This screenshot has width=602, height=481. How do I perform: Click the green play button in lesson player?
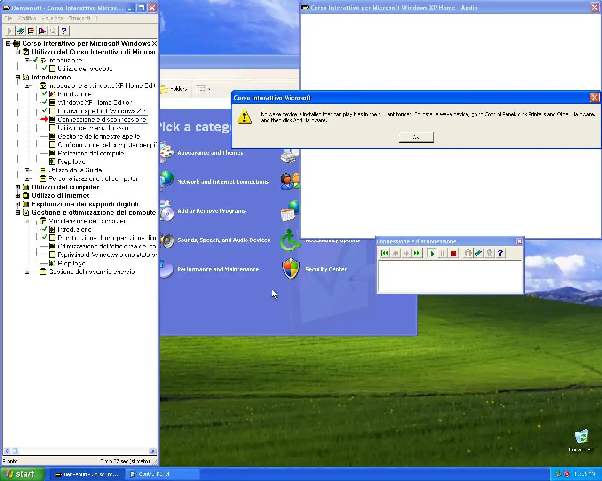tap(432, 253)
